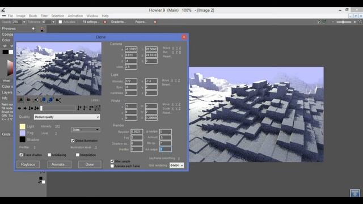The width and height of the screenshot is (363, 204).
Task: Click the panel icon at the bottom right corner
Action: [x=355, y=193]
